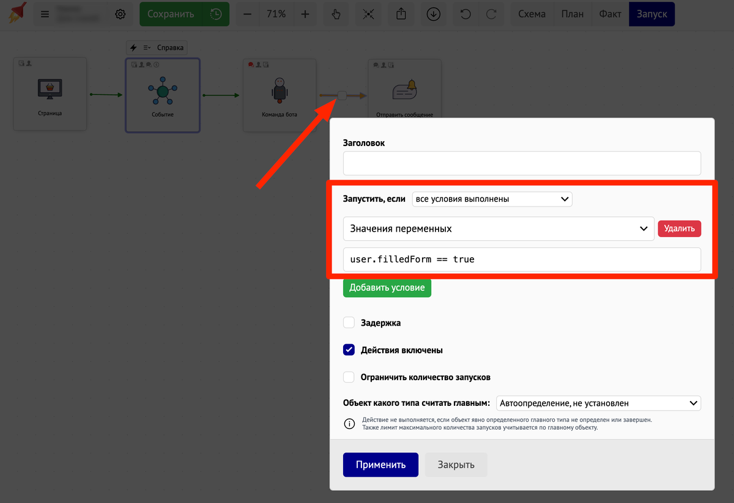Screen dimensions: 734x503
Task: Select the Событие node
Action: [x=163, y=95]
